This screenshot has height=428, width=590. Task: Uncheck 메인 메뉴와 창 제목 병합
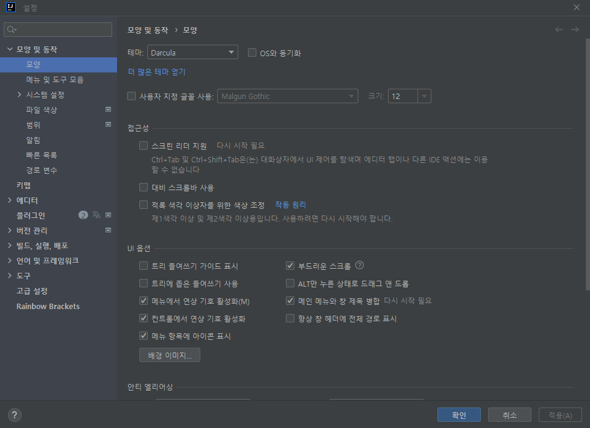click(x=290, y=301)
